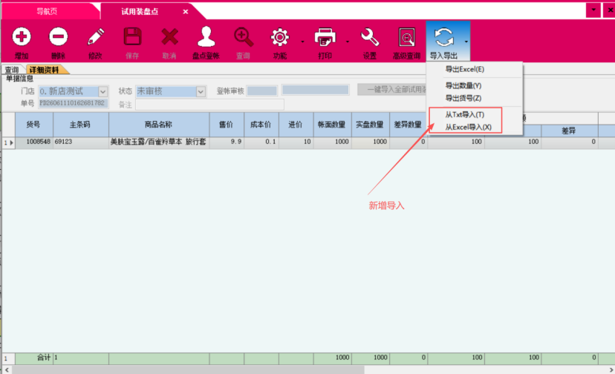Close the 试用装盘点 tab
The width and height of the screenshot is (615, 374).
[x=186, y=12]
